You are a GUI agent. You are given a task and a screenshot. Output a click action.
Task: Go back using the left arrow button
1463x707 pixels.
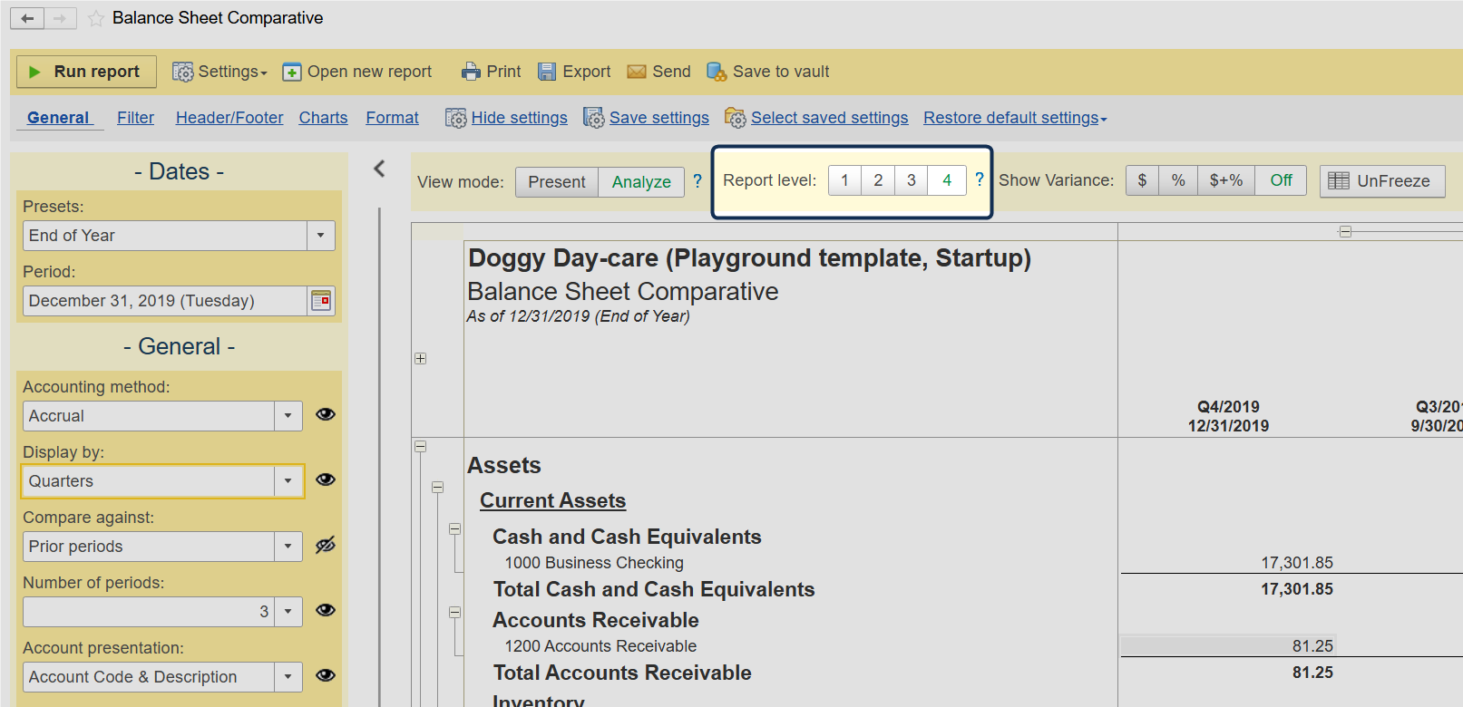pos(27,18)
